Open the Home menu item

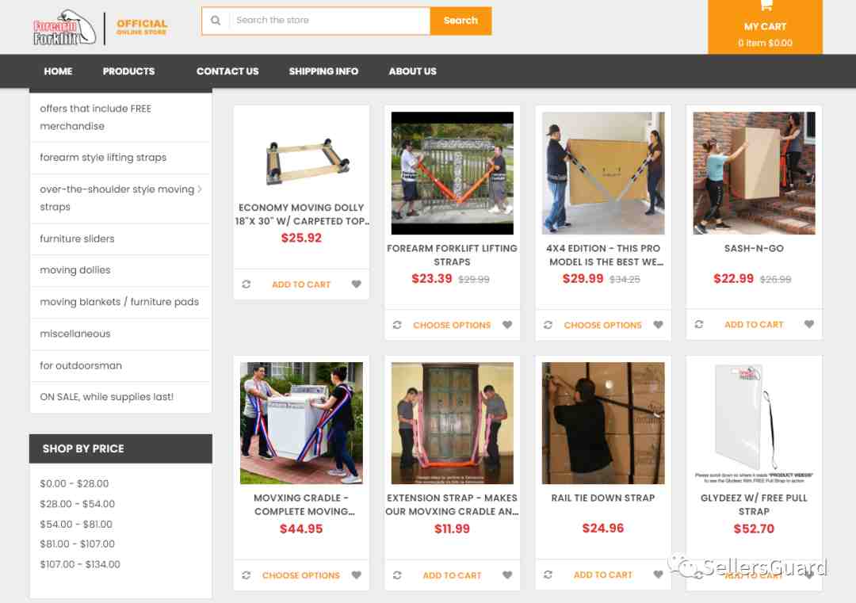click(58, 71)
